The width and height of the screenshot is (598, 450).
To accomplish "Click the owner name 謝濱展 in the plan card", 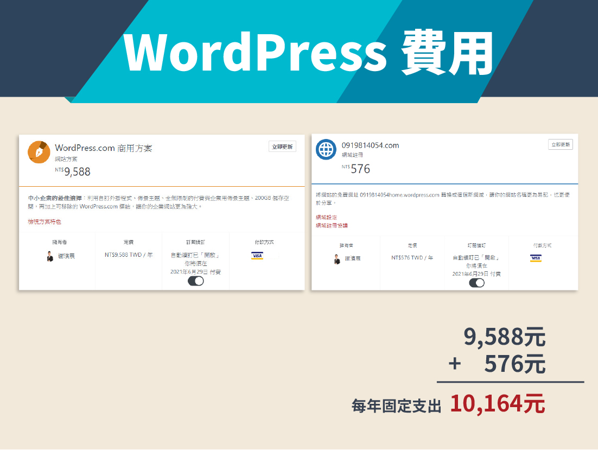I will (x=67, y=256).
